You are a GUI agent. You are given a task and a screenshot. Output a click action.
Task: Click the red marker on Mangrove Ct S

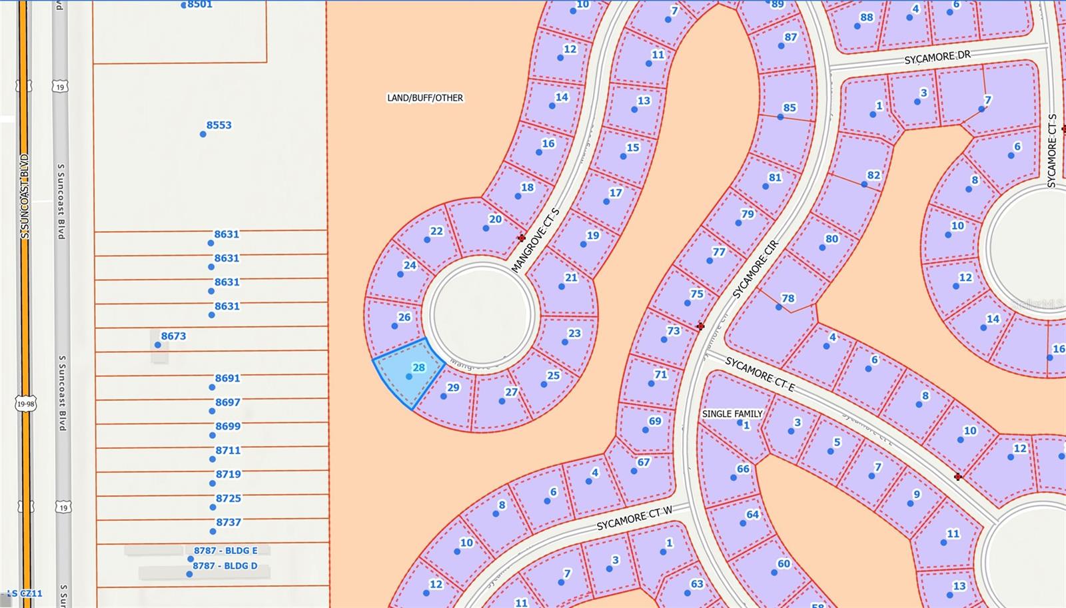(521, 238)
